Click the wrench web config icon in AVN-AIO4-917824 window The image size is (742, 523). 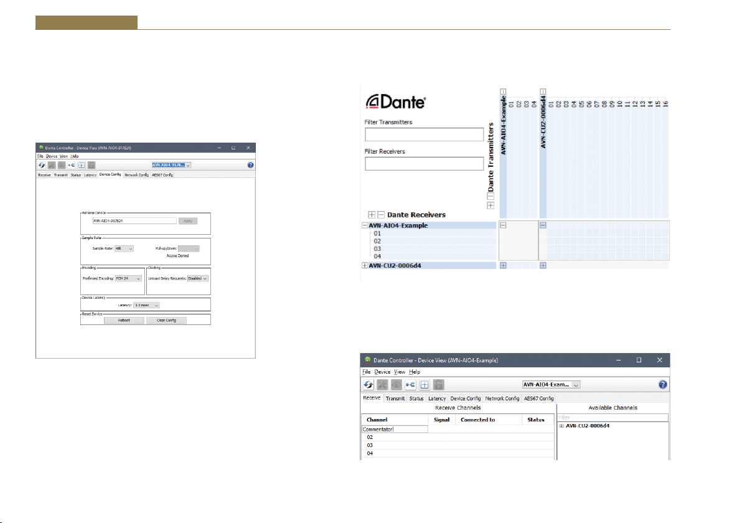pyautogui.click(x=52, y=165)
